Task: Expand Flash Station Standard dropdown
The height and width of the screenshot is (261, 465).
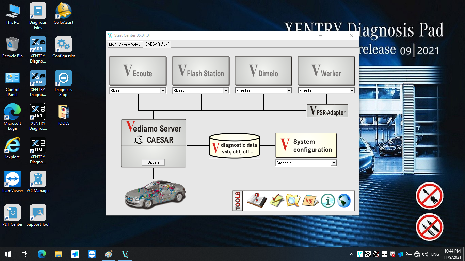Action: (226, 91)
